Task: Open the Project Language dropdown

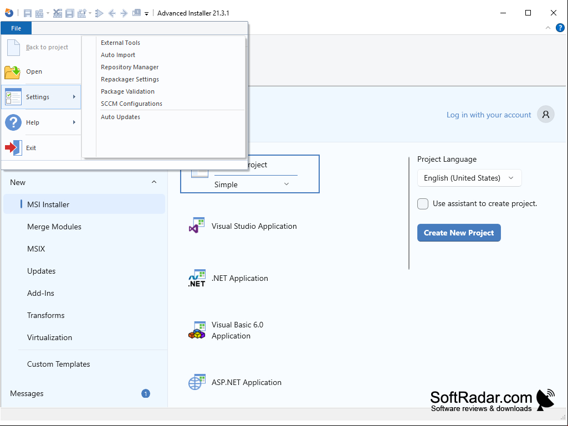Action: [x=469, y=178]
